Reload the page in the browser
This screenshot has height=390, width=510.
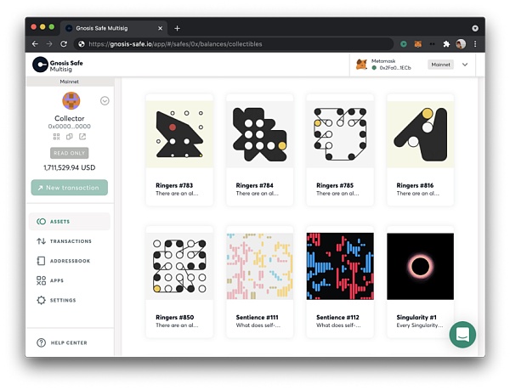click(64, 43)
